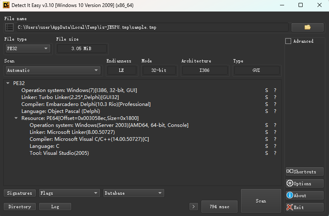Click ? on Object Pascal language row
The height and width of the screenshot is (216, 329).
tap(275, 111)
